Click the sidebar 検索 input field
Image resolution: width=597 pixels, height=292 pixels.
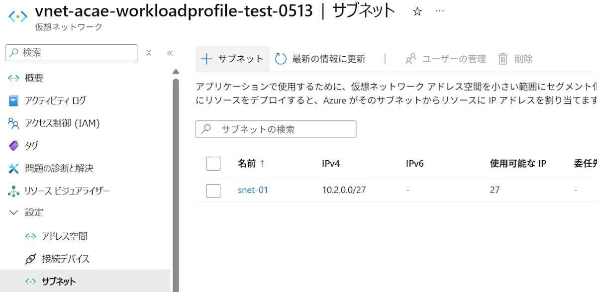tap(71, 53)
